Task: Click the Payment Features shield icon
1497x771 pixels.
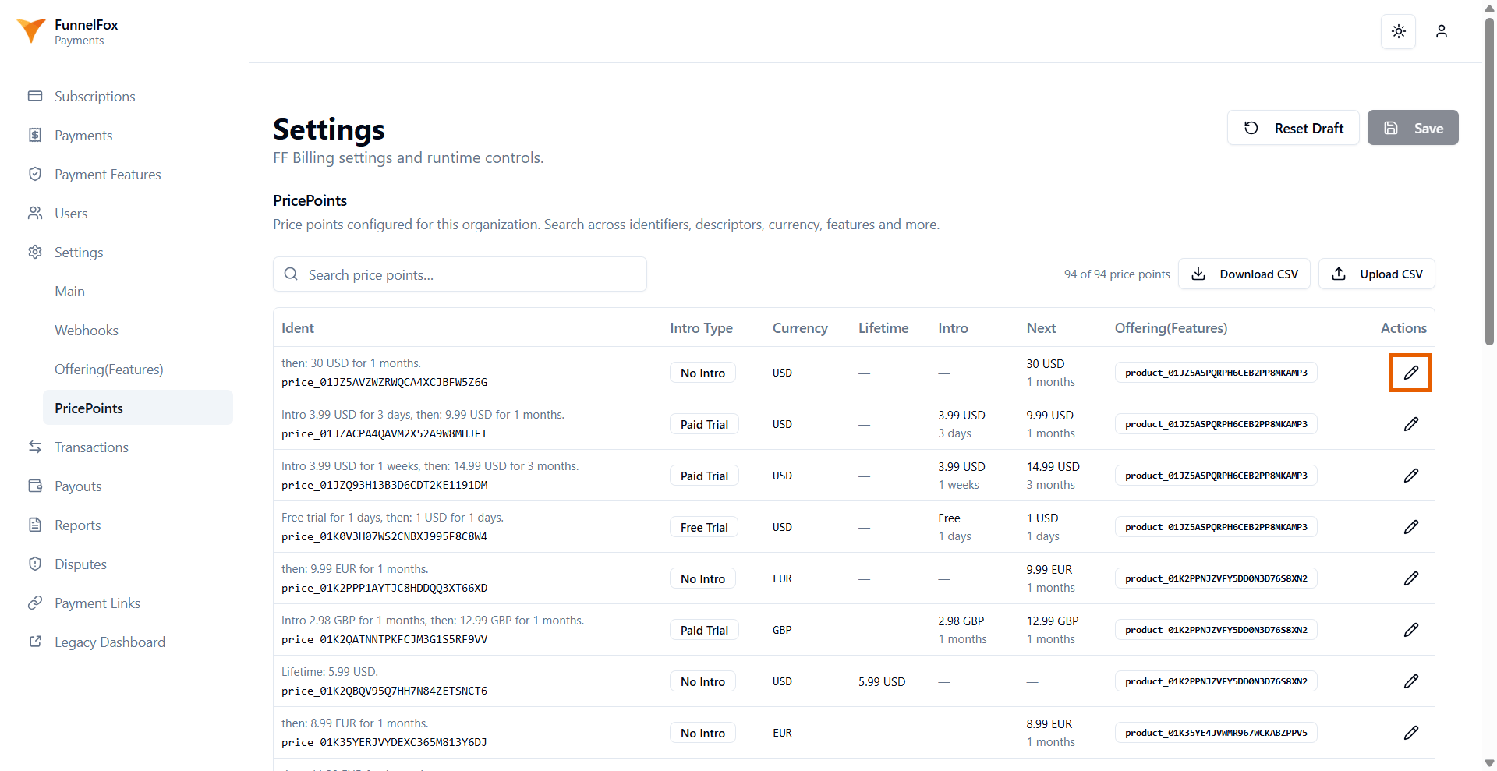Action: click(x=35, y=174)
